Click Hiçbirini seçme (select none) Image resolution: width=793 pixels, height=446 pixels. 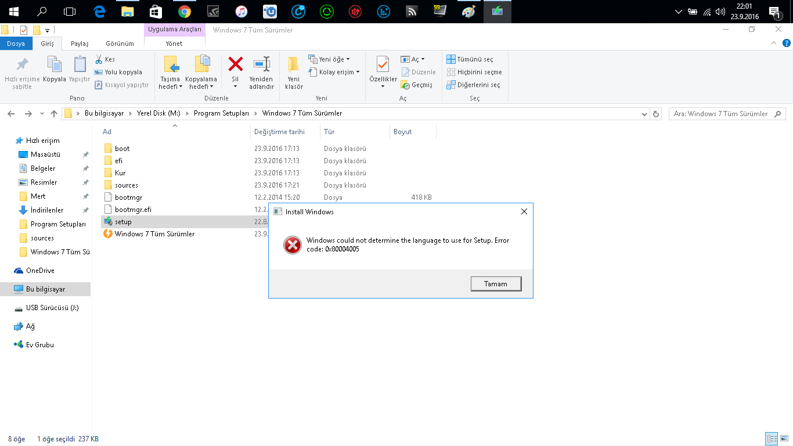474,72
